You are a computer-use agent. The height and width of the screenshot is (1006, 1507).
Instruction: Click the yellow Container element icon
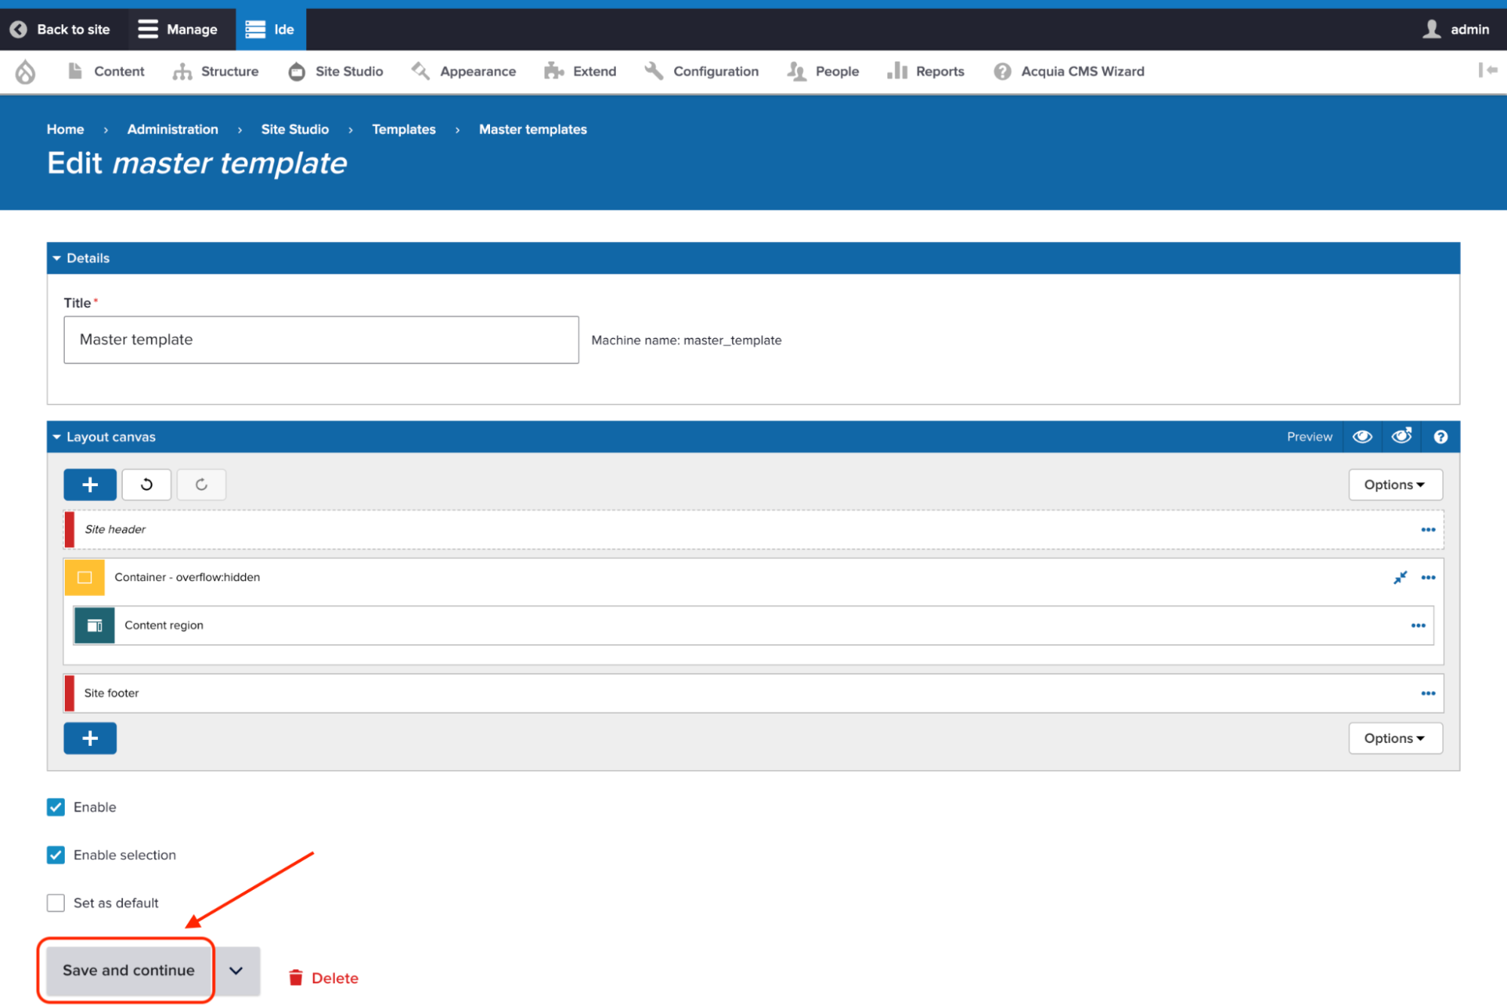pos(84,577)
